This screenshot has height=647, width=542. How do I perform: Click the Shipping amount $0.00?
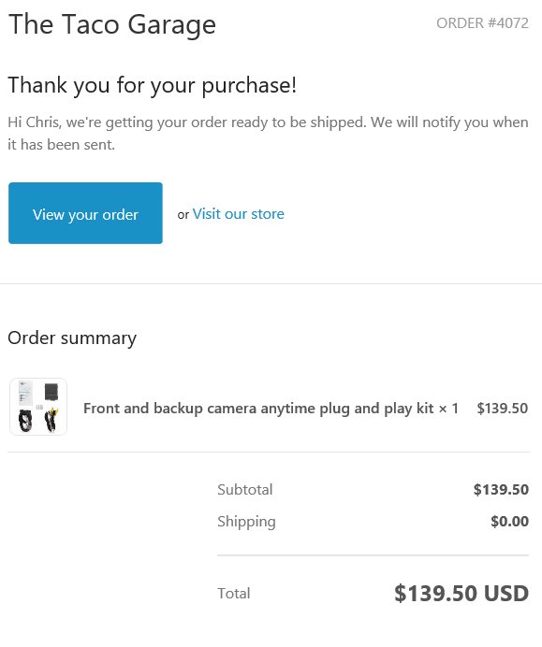click(510, 521)
